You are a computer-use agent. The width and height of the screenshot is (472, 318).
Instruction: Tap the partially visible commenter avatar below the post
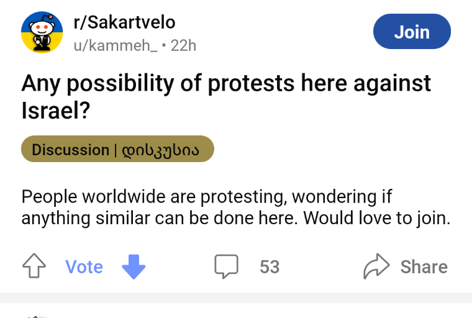coord(36,317)
